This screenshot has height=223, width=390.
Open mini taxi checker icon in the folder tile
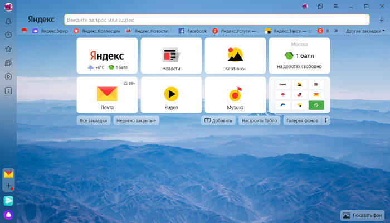coord(300,105)
